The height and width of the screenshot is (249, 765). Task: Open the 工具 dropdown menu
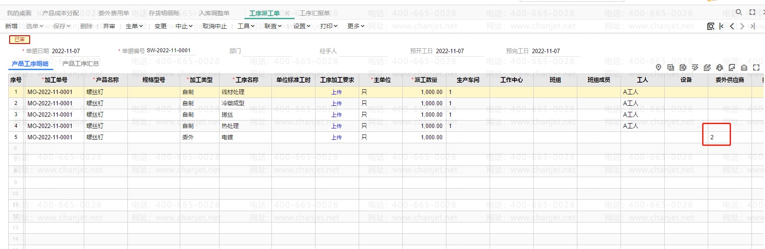[x=246, y=26]
